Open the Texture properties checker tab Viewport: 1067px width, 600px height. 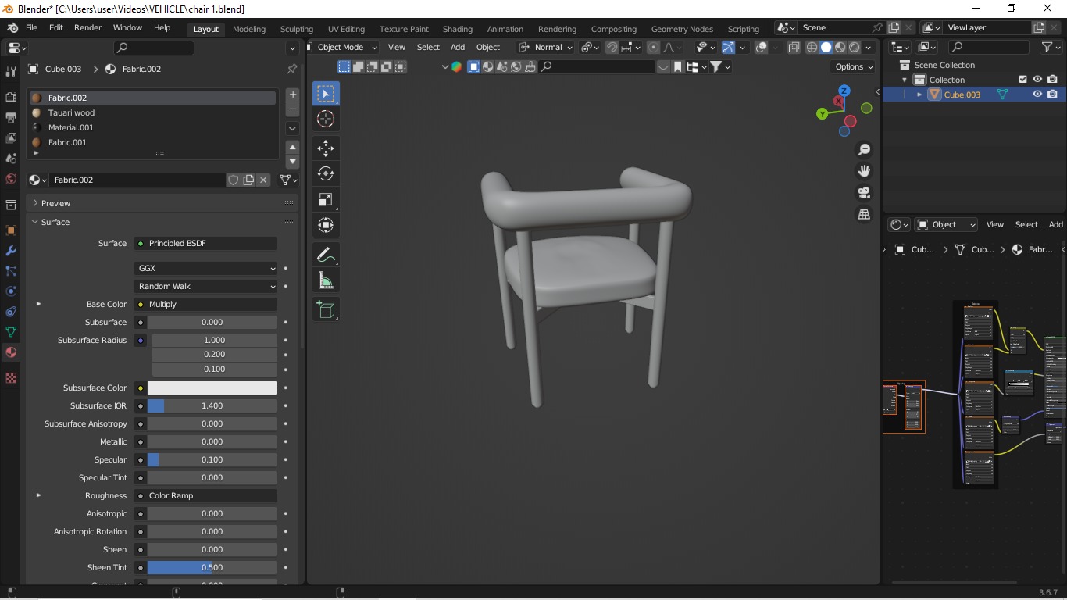11,378
